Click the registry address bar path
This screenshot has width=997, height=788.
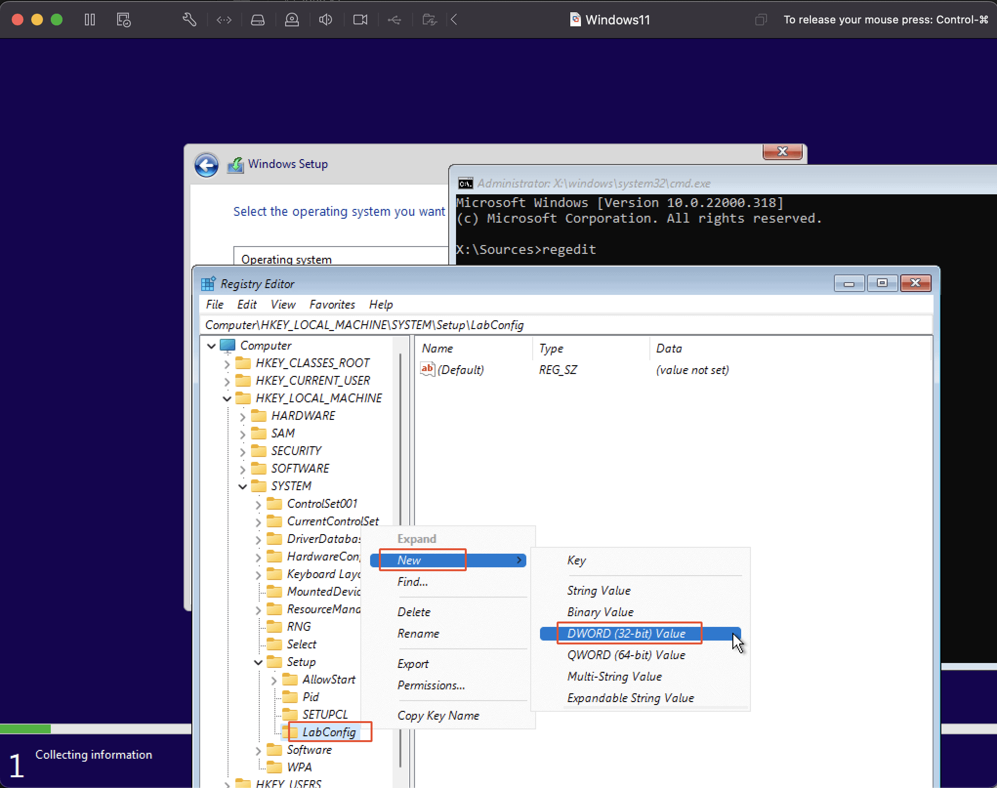click(x=565, y=325)
